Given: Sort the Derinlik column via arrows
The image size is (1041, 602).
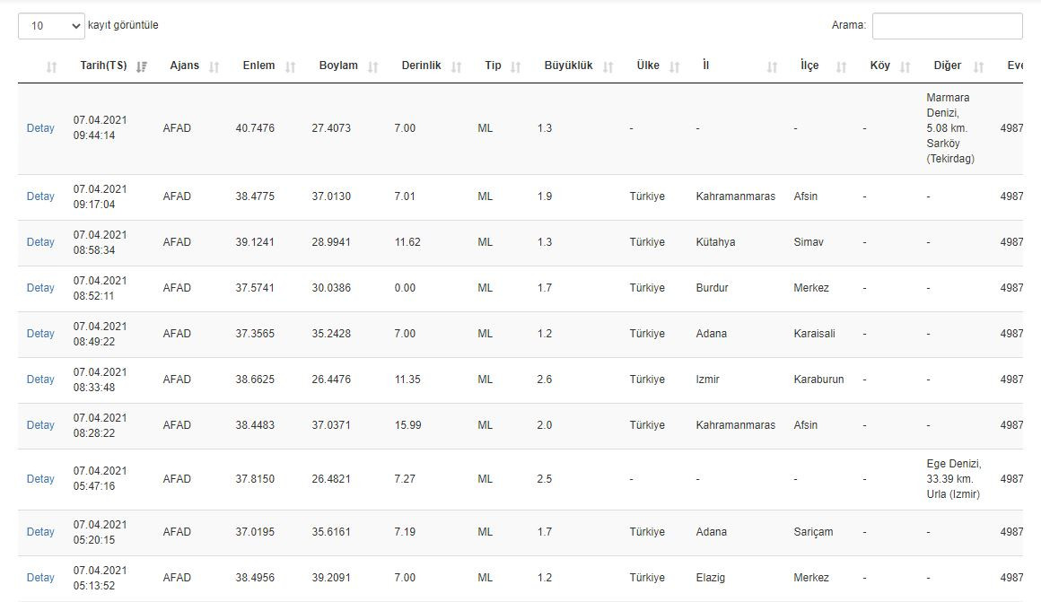Looking at the screenshot, I should 456,66.
